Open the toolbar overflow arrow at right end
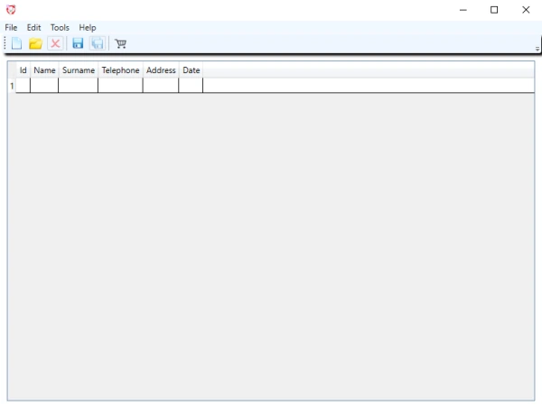 (537, 49)
